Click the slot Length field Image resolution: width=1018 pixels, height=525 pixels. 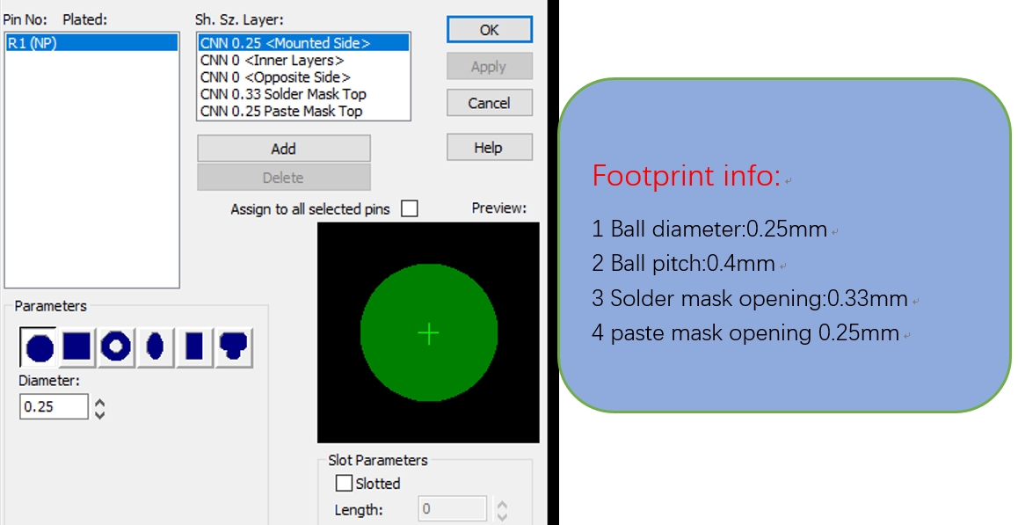(453, 509)
